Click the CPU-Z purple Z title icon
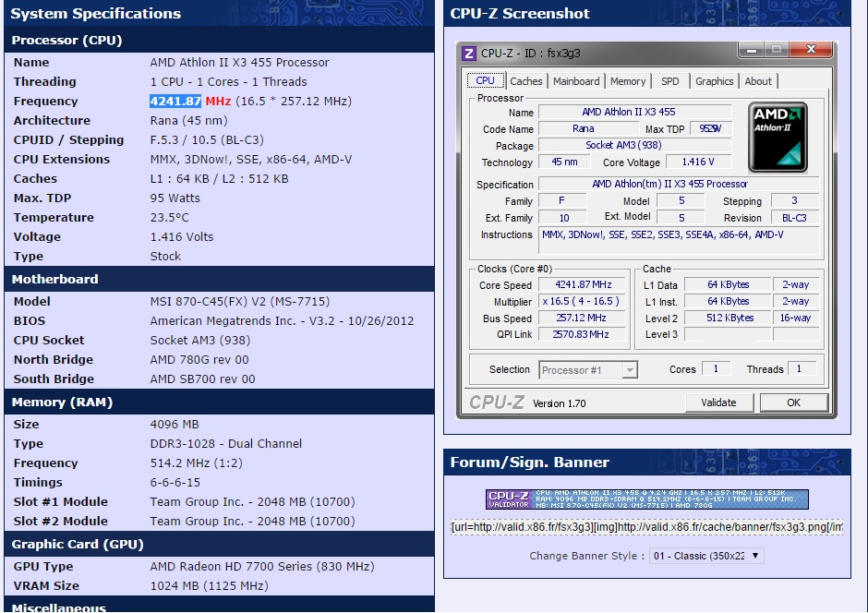Viewport: 868px width, 613px height. pos(469,54)
